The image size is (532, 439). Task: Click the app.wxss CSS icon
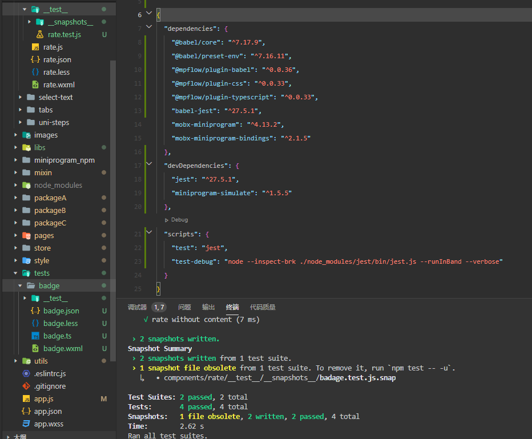26,424
